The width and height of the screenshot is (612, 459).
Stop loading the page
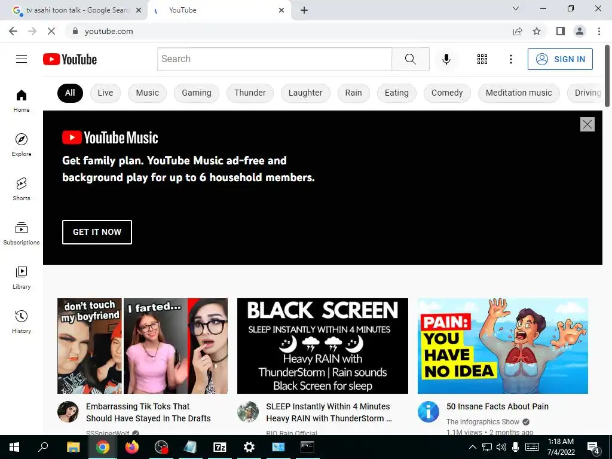click(x=51, y=31)
